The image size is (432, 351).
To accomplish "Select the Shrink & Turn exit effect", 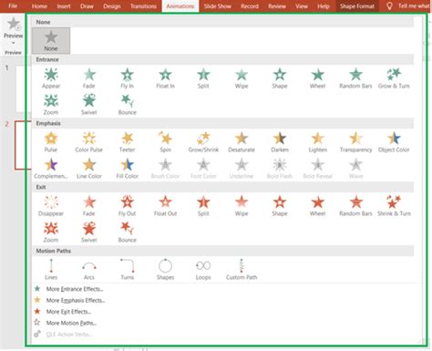I will coord(394,206).
